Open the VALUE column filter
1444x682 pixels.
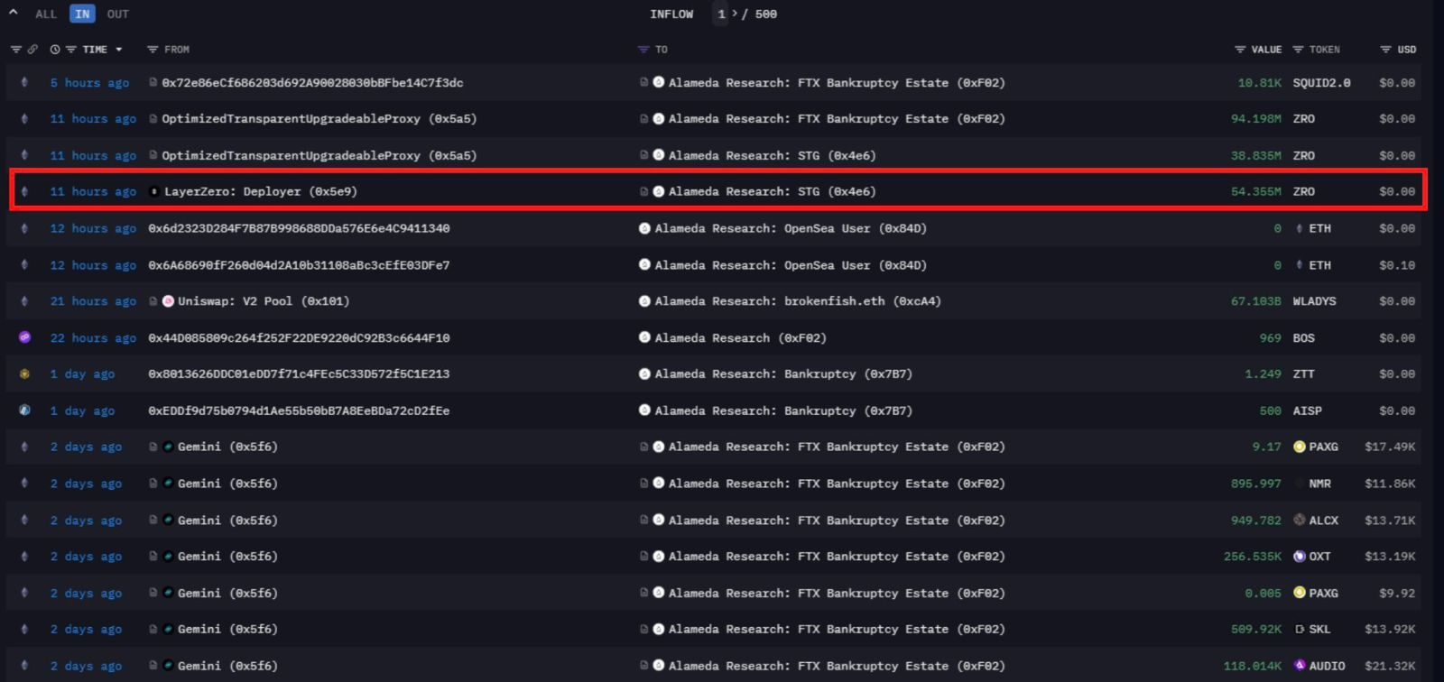[1240, 50]
